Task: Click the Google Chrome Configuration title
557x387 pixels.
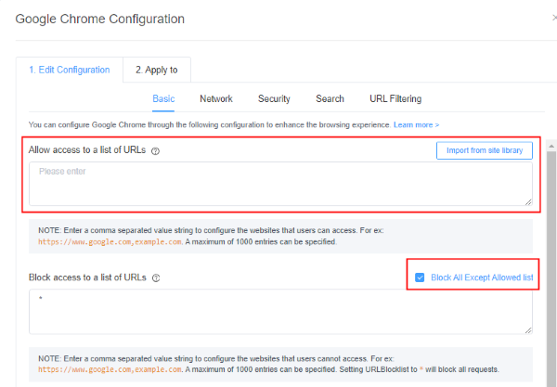Action: pyautogui.click(x=100, y=19)
